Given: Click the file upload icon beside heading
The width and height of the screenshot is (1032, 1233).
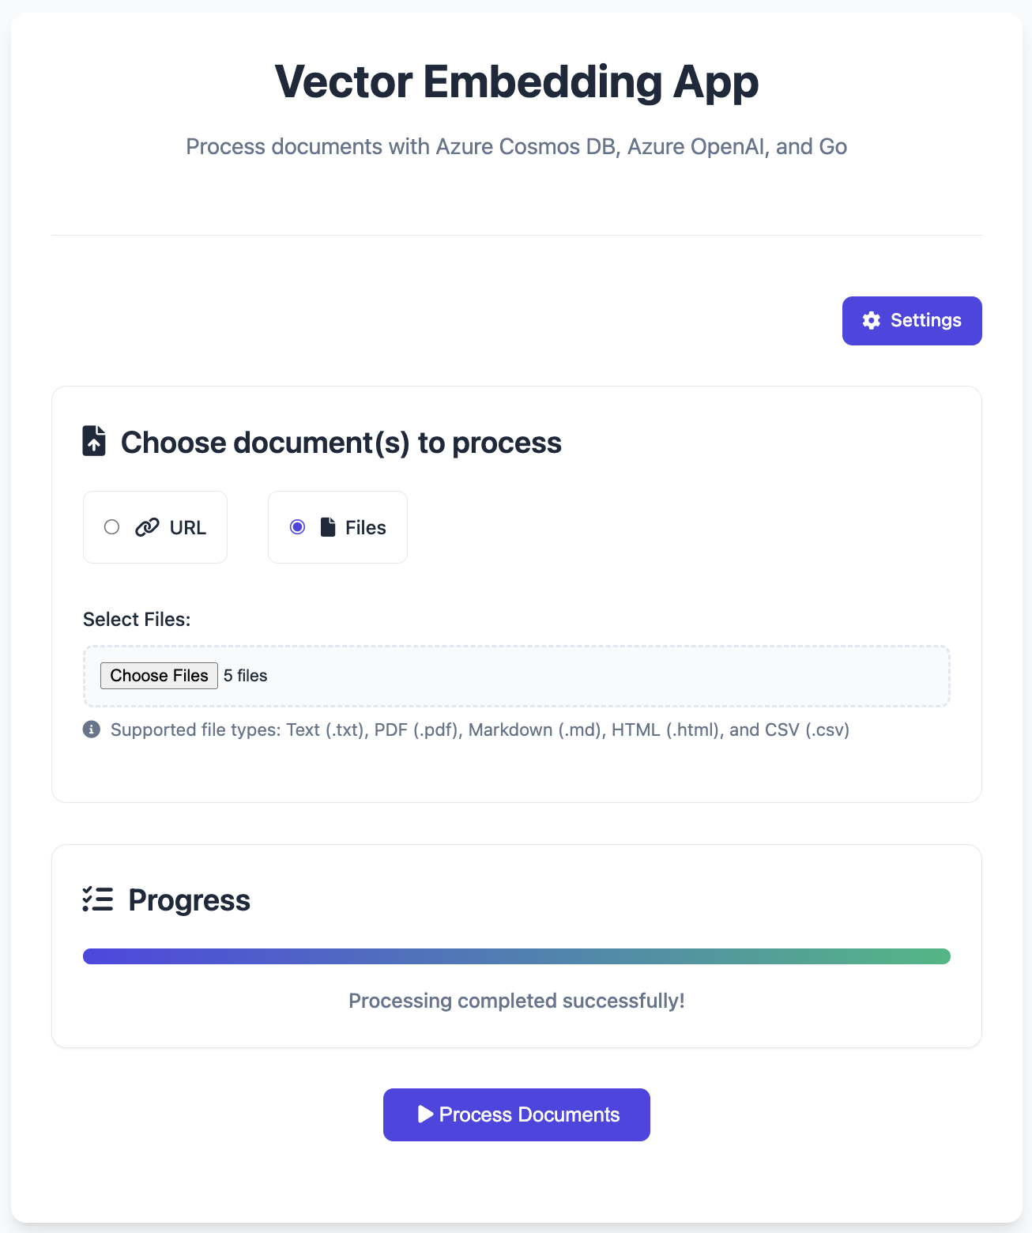Looking at the screenshot, I should tap(94, 441).
